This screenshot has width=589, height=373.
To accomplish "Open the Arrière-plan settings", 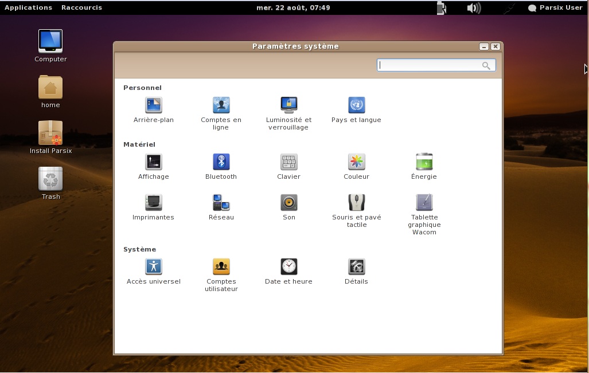I will (x=153, y=110).
